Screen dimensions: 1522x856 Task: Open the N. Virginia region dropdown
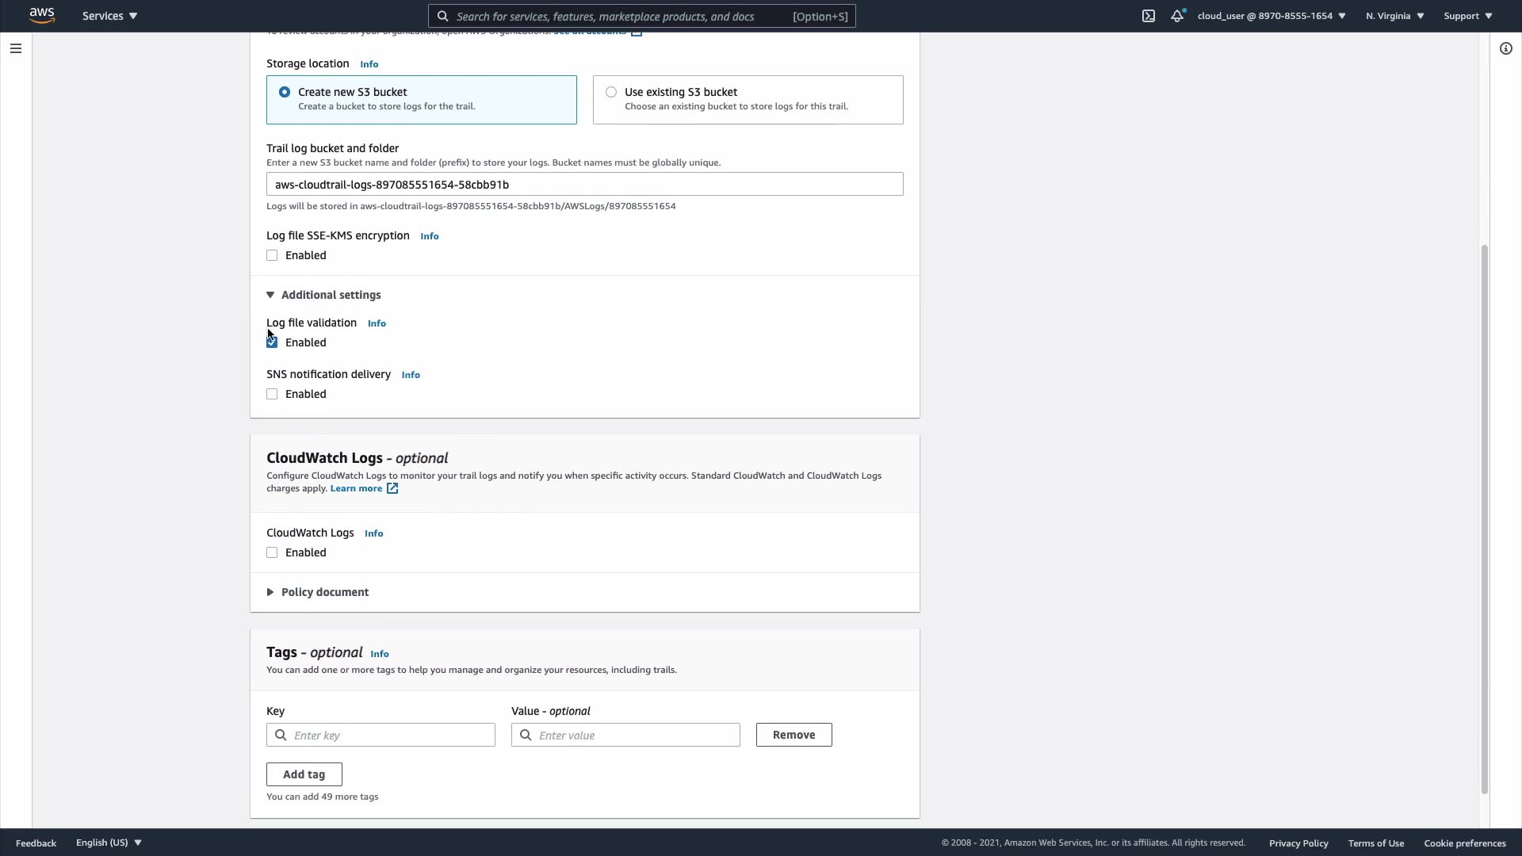[x=1394, y=16]
